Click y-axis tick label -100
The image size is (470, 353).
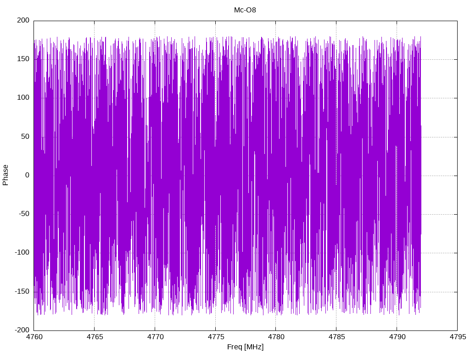point(22,253)
